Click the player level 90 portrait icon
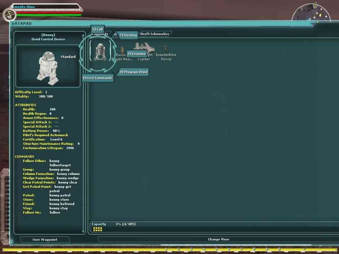Screen dimensions: 339x254 [x=9, y=16]
